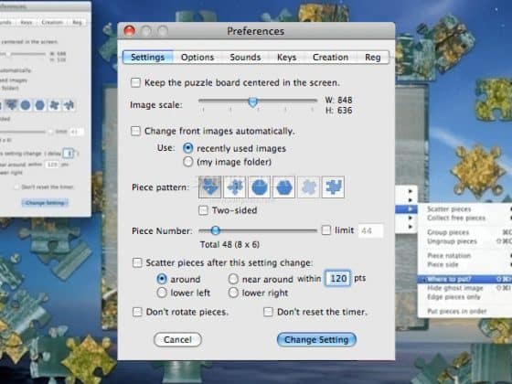
Task: Check Don't reset the timer in front dialog
Action: tap(268, 312)
